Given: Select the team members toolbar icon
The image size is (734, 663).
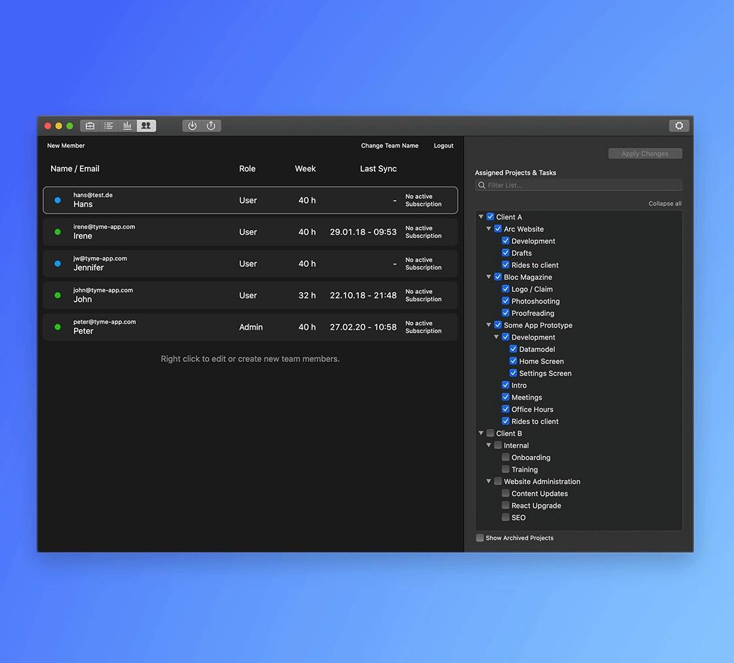Looking at the screenshot, I should pos(146,126).
